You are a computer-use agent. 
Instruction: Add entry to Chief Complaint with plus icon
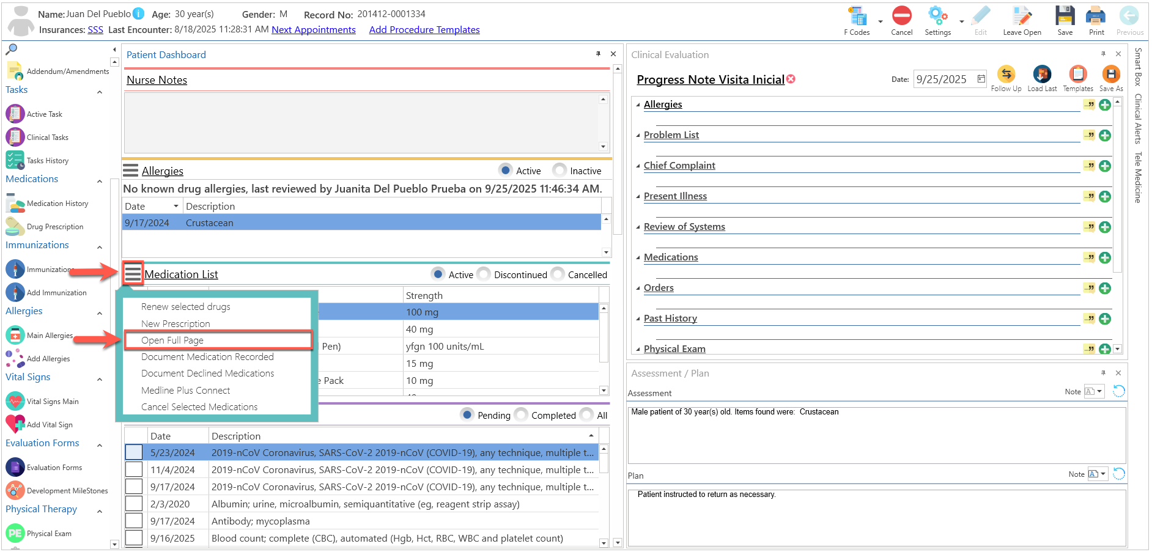1105,166
